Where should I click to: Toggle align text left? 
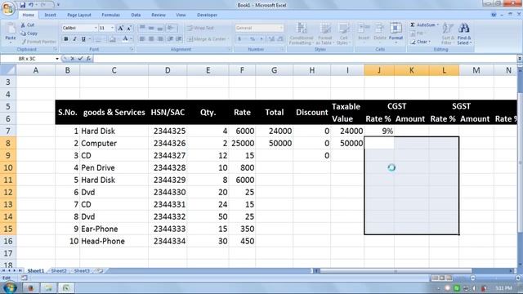pos(142,39)
